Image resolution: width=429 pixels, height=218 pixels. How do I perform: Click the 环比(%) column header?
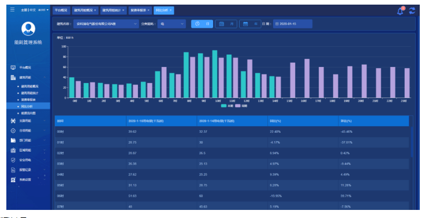[374, 121]
